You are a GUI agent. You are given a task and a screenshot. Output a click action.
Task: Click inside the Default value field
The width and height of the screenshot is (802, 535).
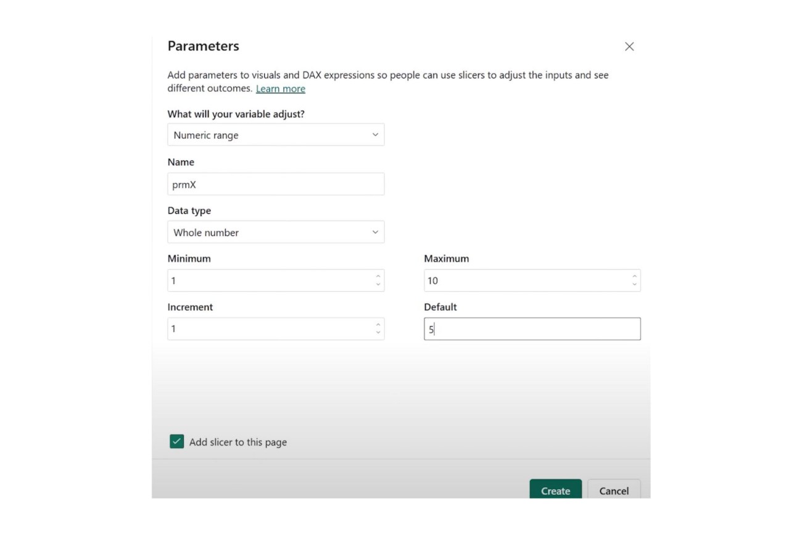(x=532, y=329)
